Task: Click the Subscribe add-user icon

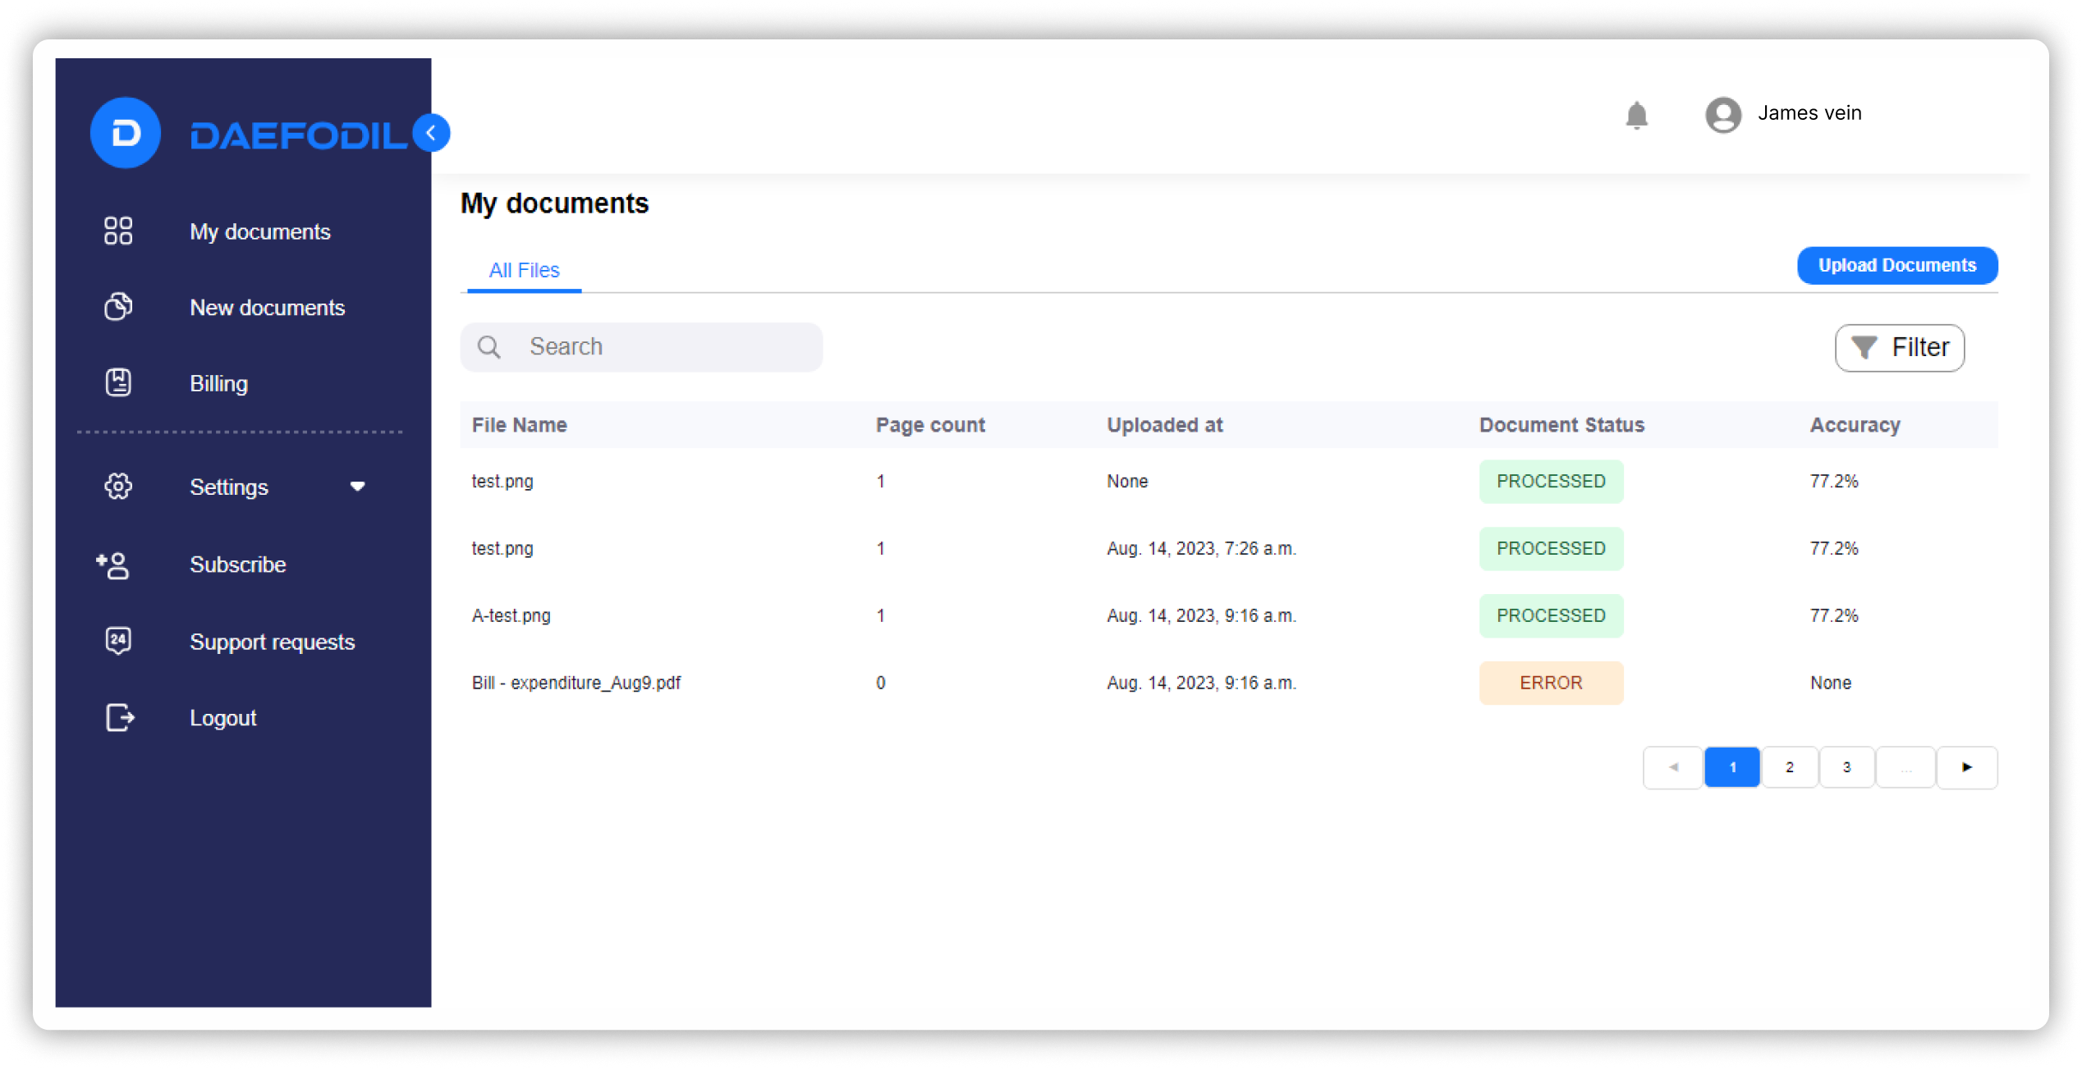Action: pos(113,565)
